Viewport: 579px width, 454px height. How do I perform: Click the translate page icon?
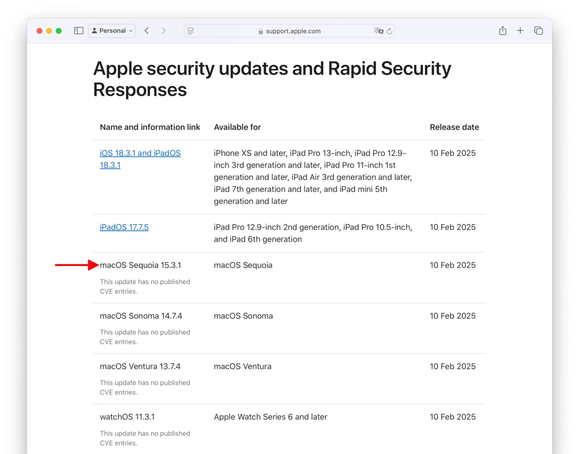click(378, 31)
